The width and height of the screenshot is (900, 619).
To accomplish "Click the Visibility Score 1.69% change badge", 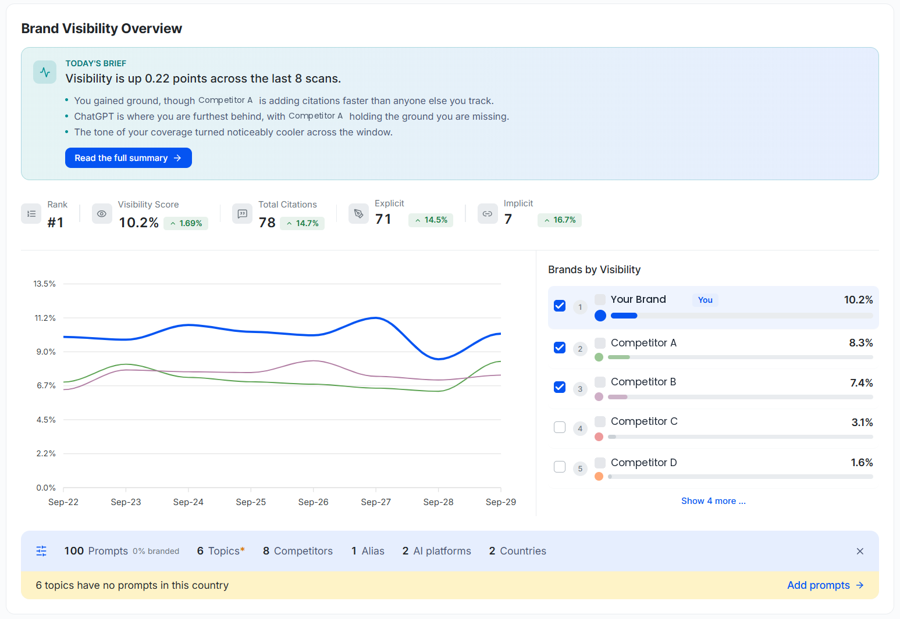I will coord(186,223).
